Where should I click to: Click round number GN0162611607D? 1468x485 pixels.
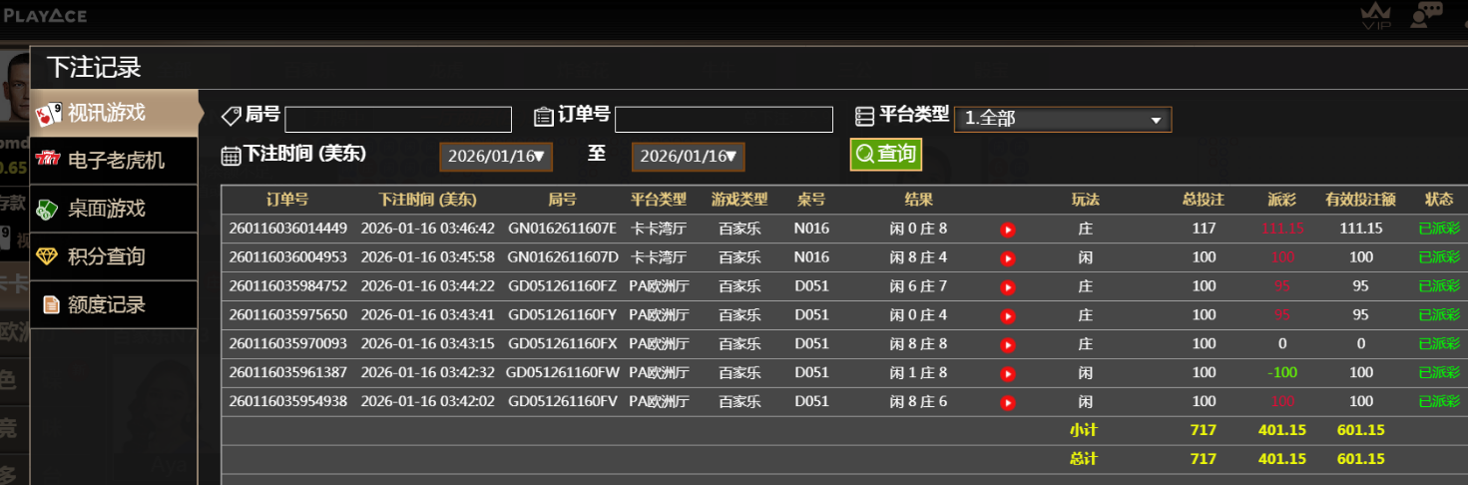point(563,257)
